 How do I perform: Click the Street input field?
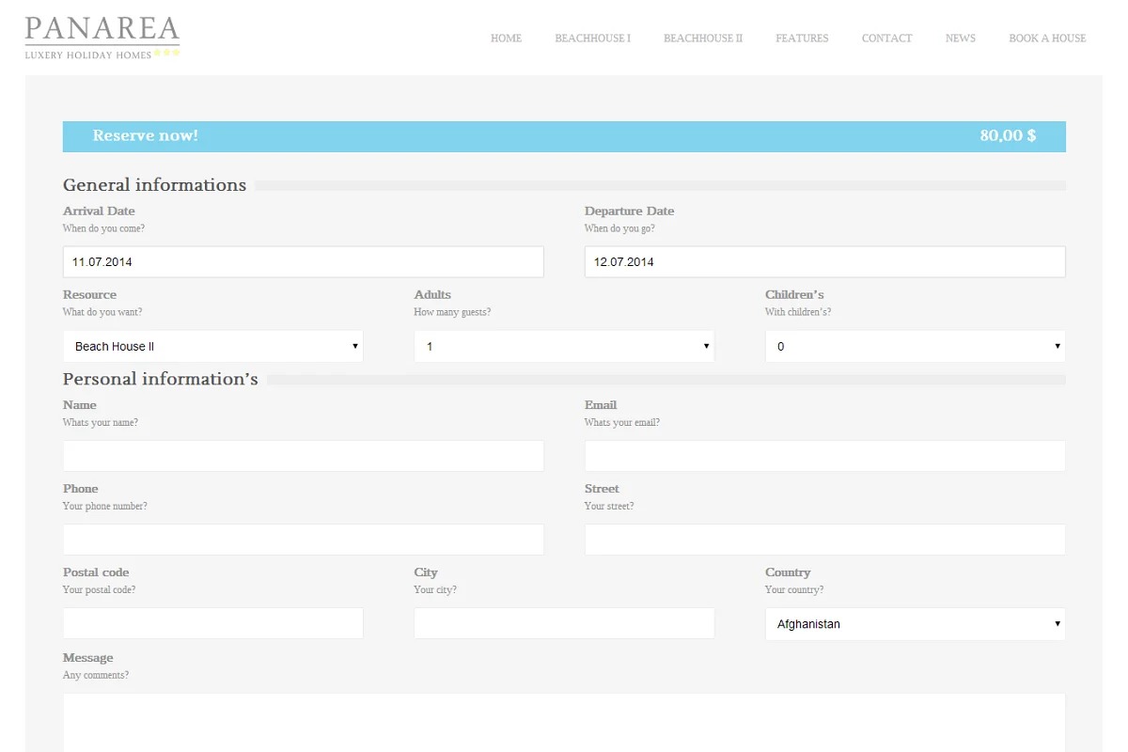[824, 540]
